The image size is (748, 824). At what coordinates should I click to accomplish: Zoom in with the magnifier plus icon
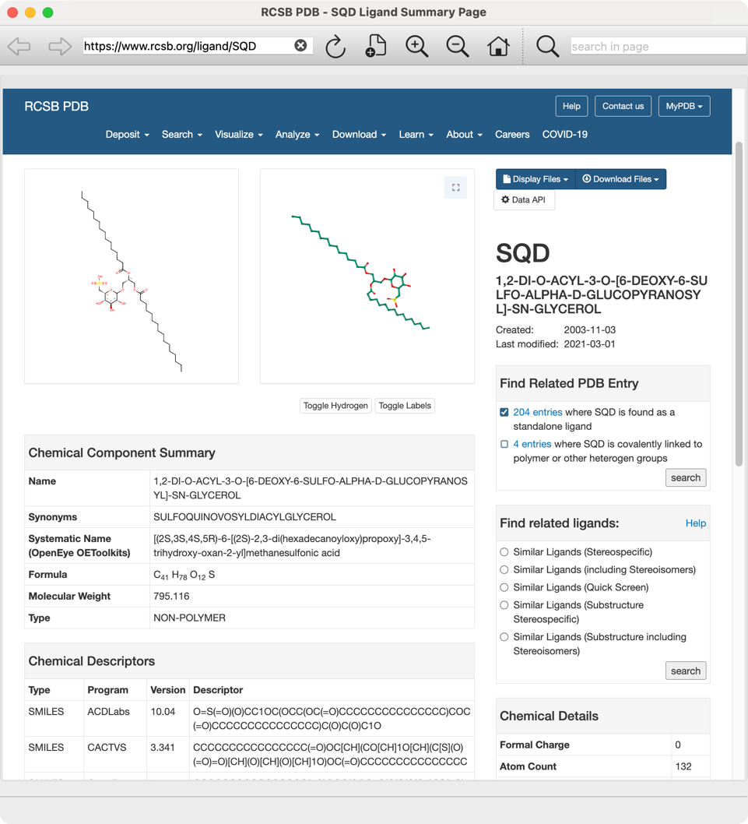click(417, 47)
